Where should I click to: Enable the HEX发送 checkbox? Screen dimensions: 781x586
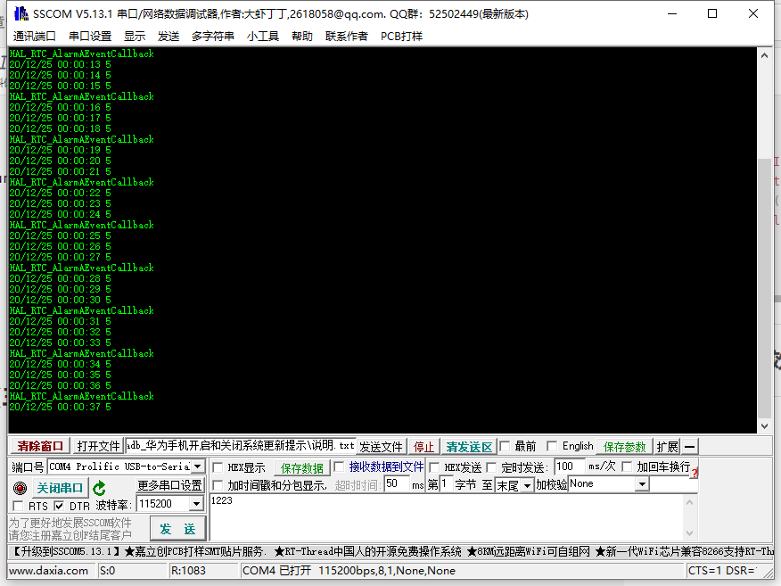434,467
